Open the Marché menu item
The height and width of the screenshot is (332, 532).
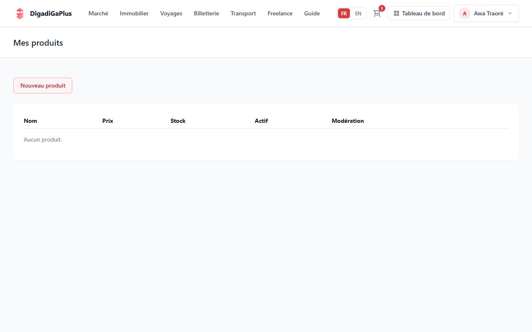99,13
